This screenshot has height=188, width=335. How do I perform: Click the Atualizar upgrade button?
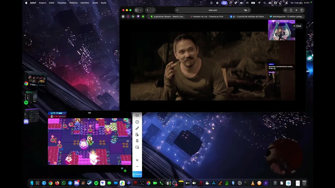(x=137, y=174)
